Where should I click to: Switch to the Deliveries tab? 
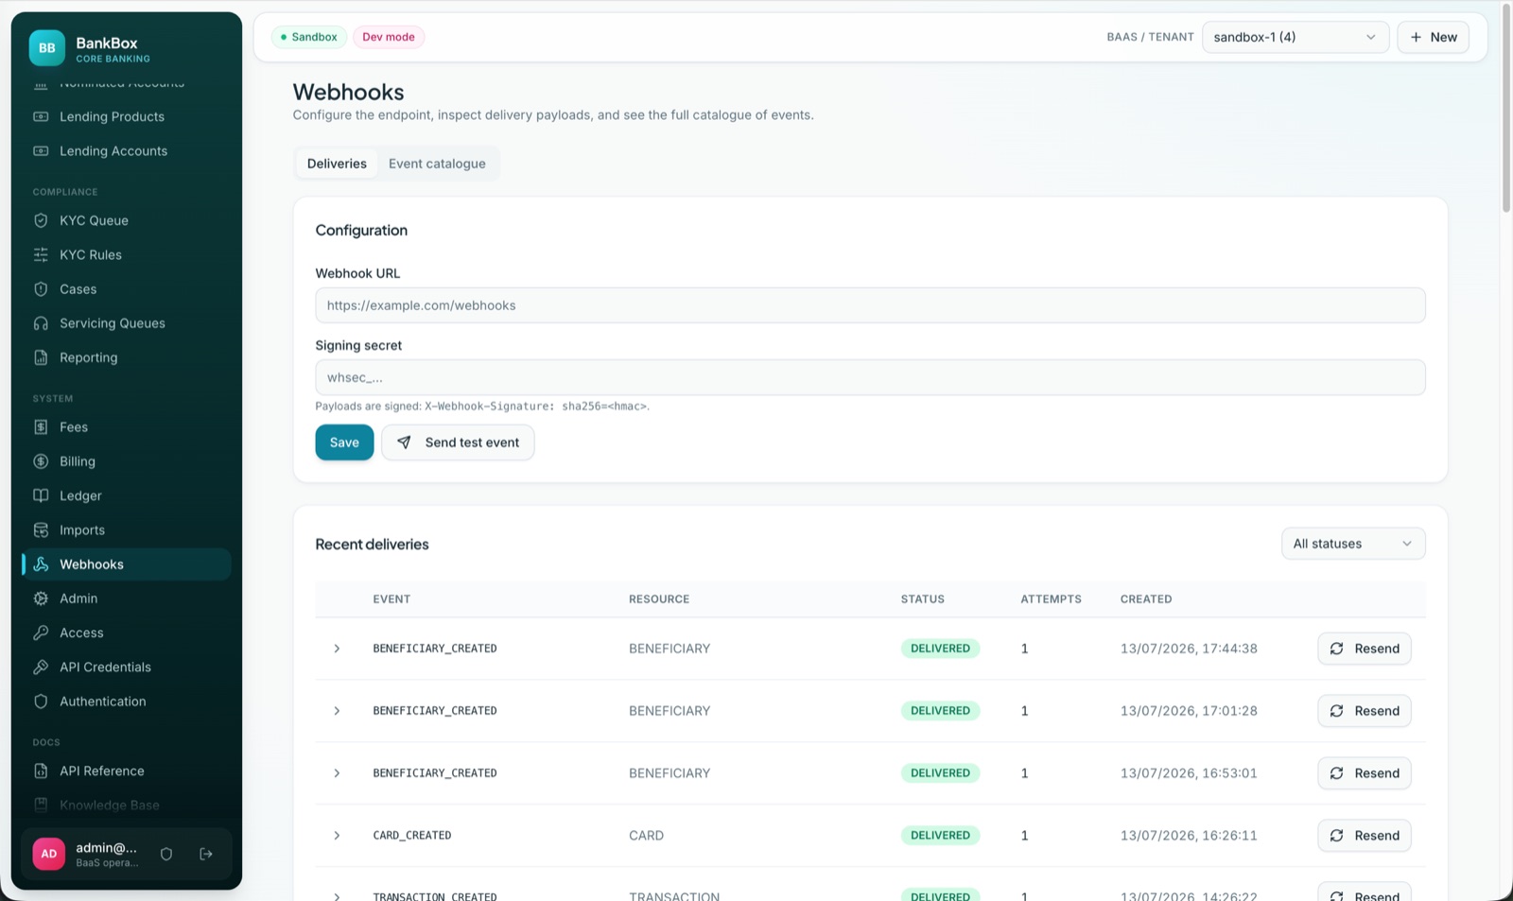337,164
